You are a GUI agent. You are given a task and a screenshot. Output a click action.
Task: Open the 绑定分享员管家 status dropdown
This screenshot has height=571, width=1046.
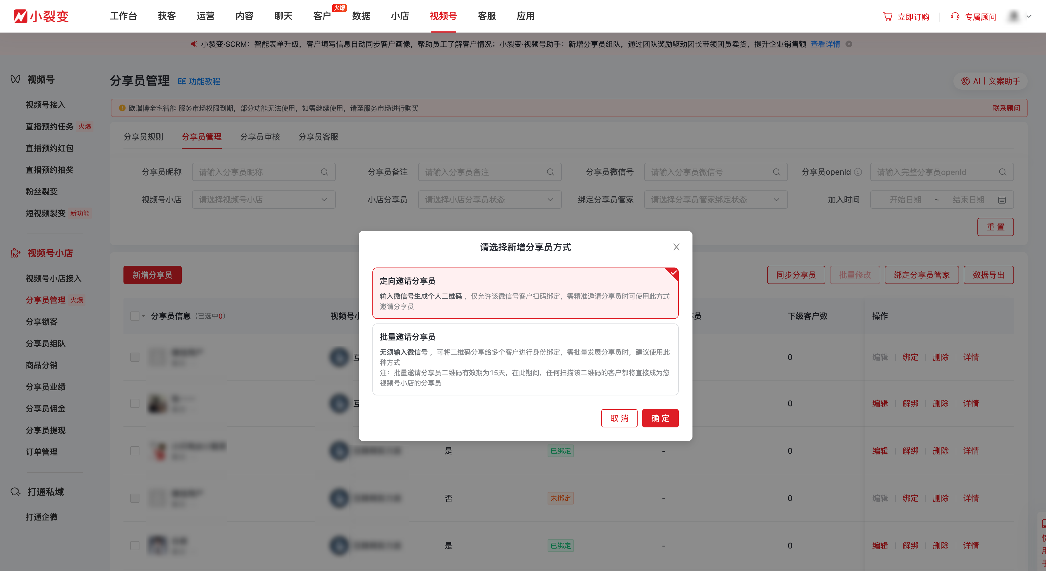[x=715, y=200]
